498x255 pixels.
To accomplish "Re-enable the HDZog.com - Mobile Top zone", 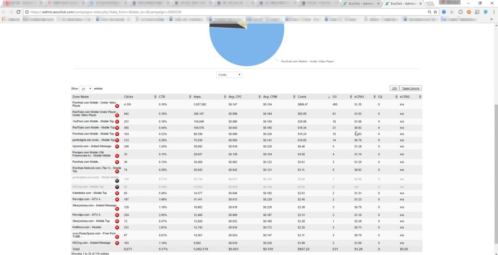I will point(117,187).
